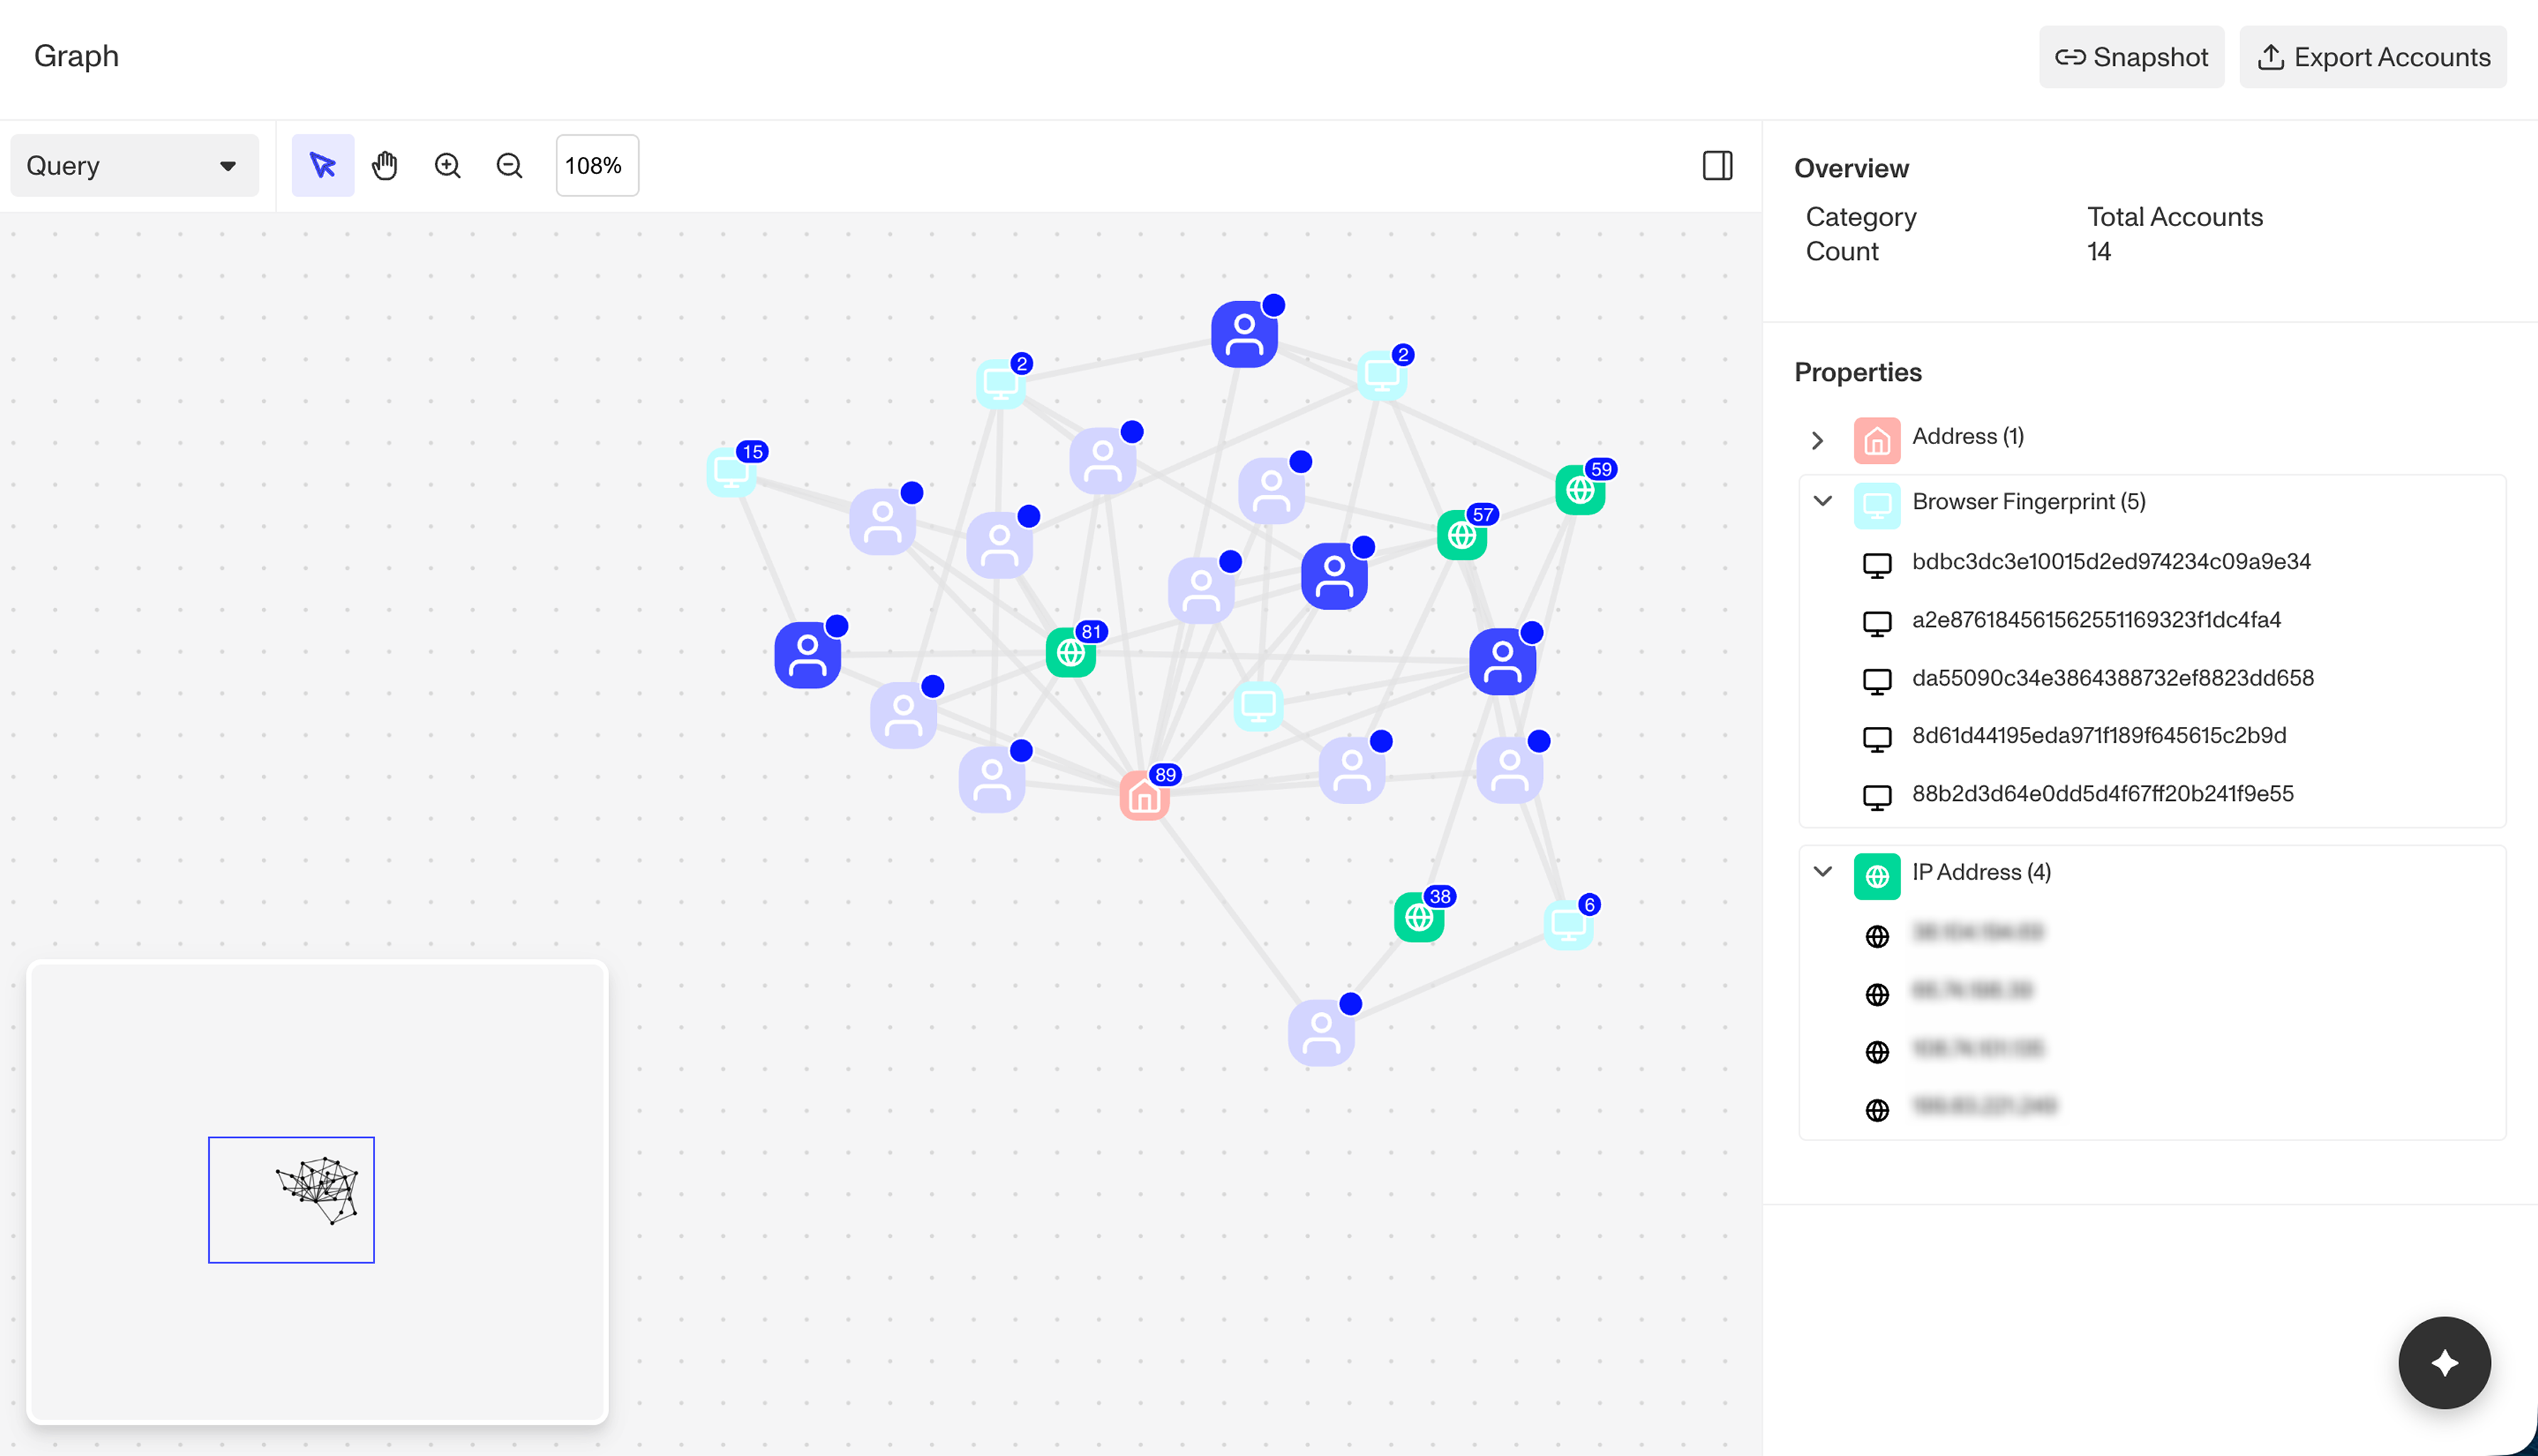Click the pink Address house icon in Properties
2538x1456 pixels.
click(x=1877, y=440)
